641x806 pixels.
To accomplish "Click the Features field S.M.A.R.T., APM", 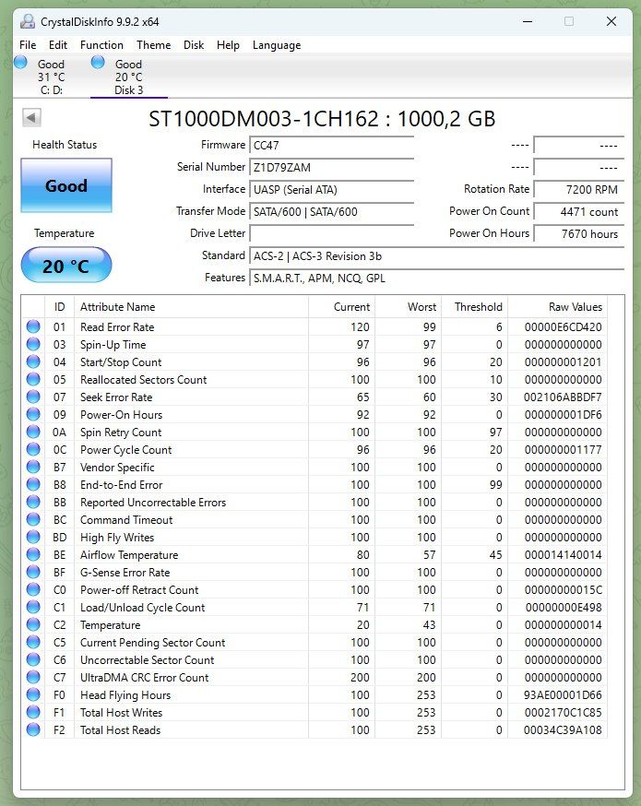I will click(437, 279).
